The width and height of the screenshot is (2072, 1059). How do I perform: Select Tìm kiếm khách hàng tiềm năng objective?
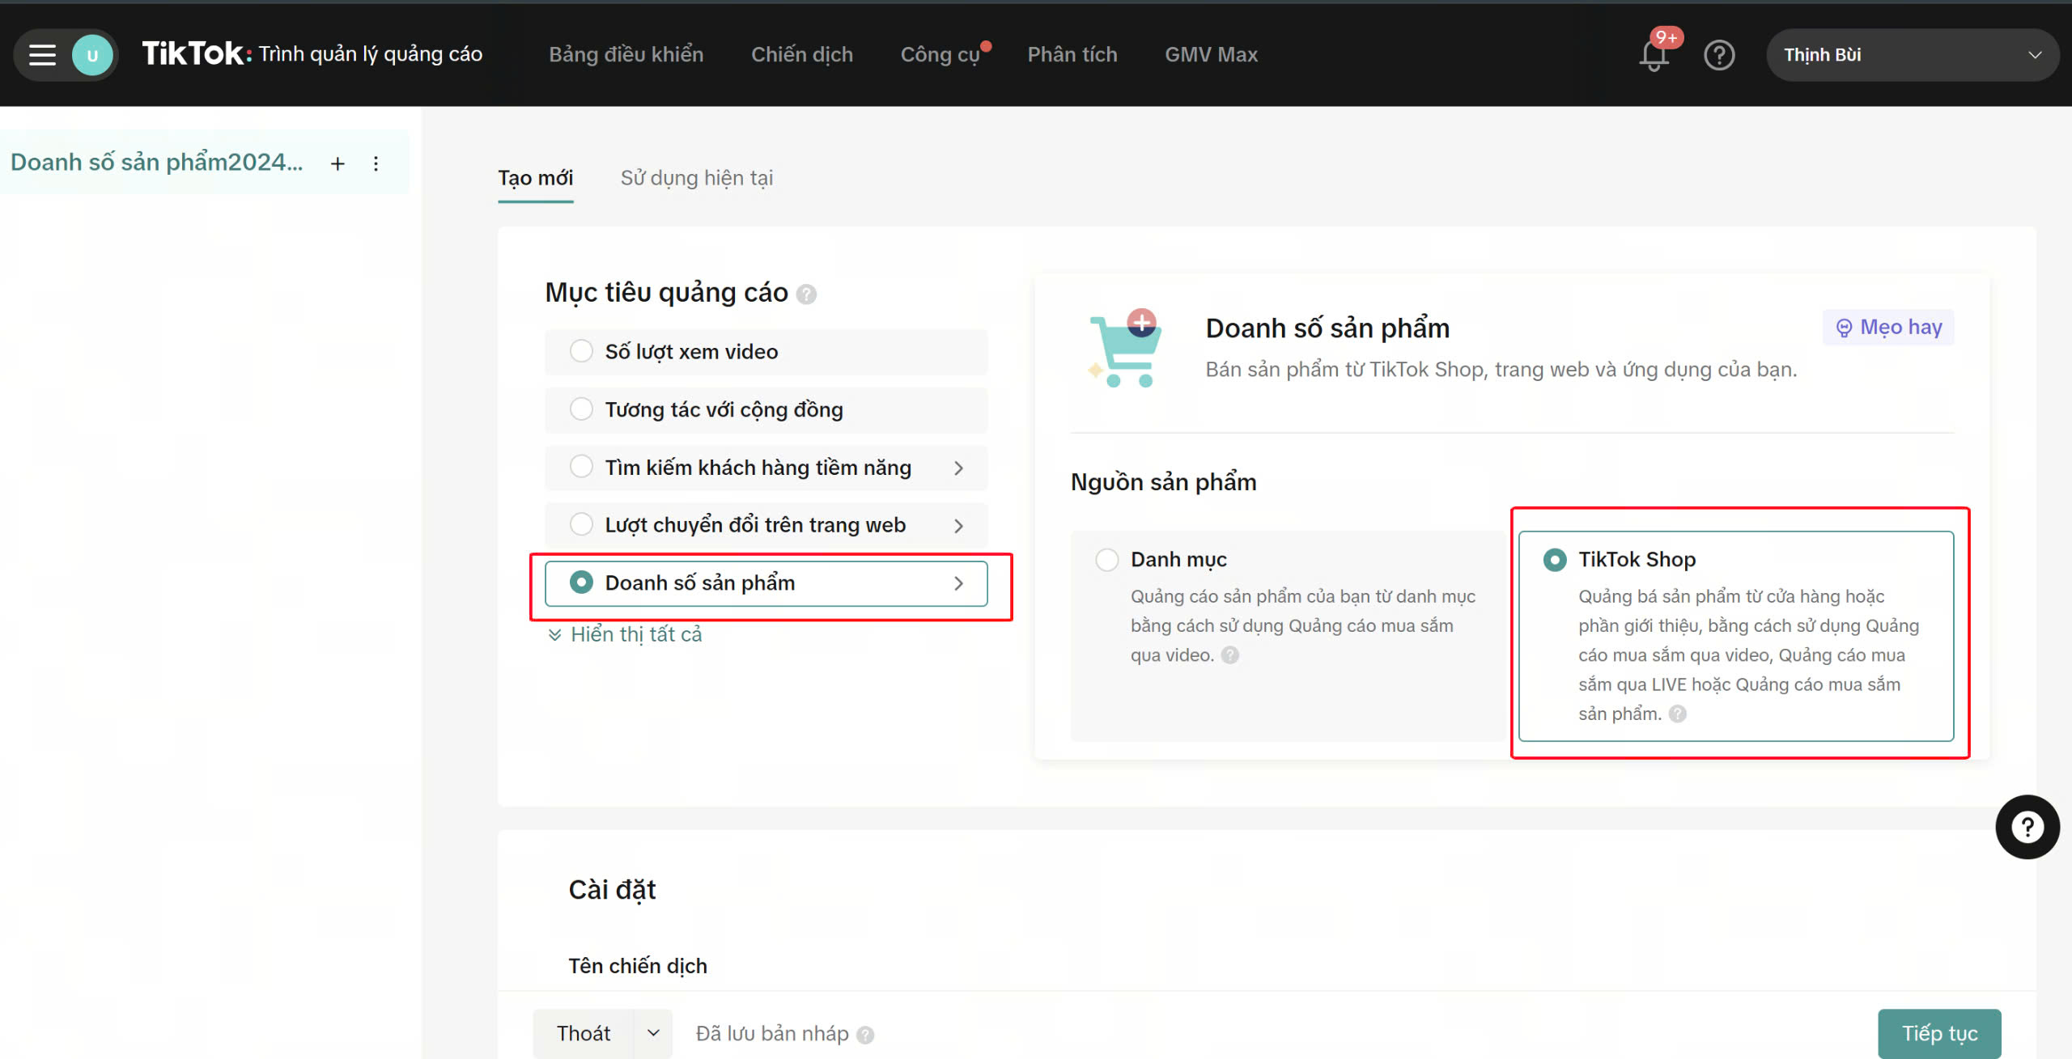click(766, 468)
